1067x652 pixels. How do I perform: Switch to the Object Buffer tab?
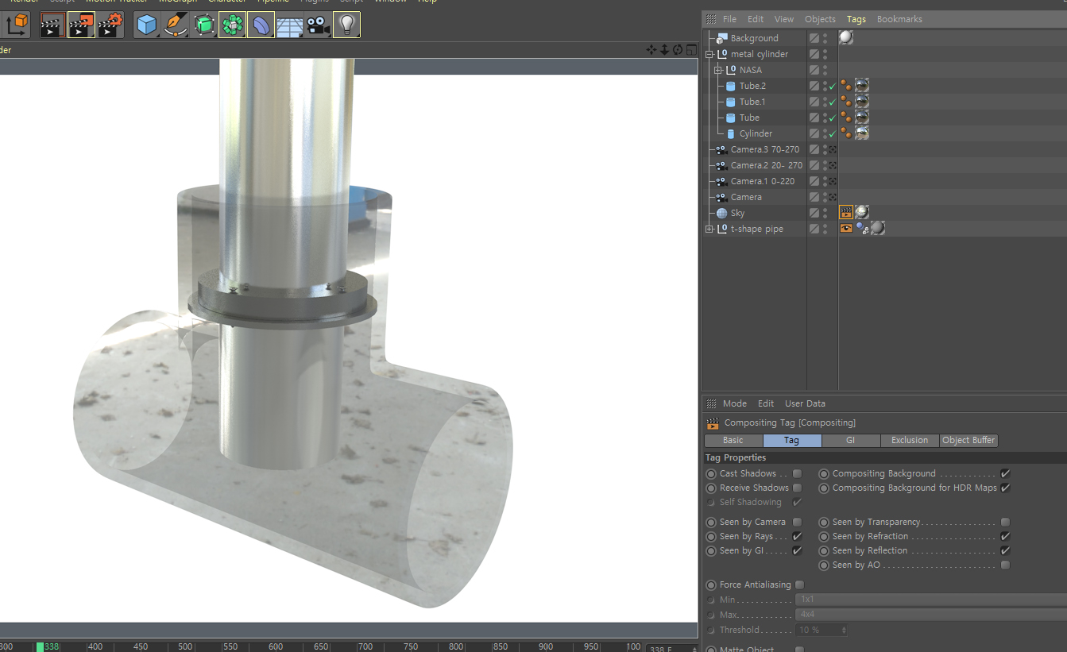(x=968, y=440)
